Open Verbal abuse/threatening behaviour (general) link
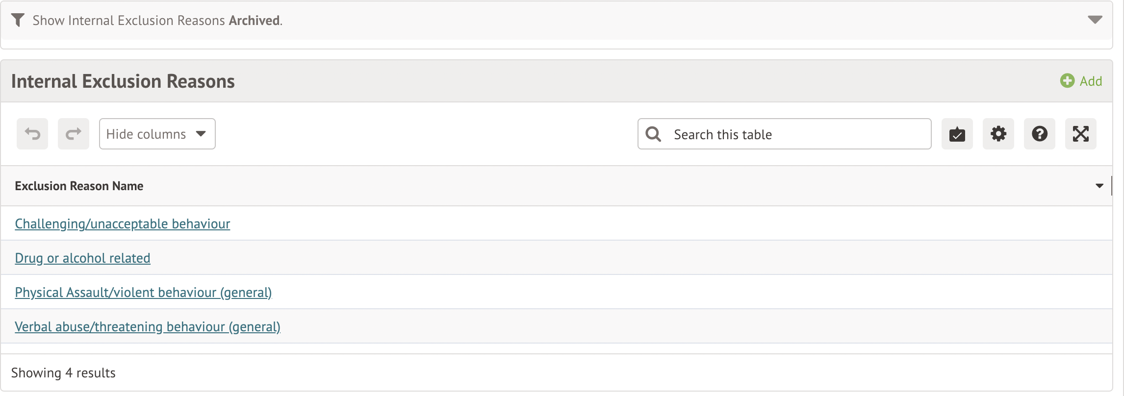Viewport: 1124px width, 396px height. (x=148, y=326)
